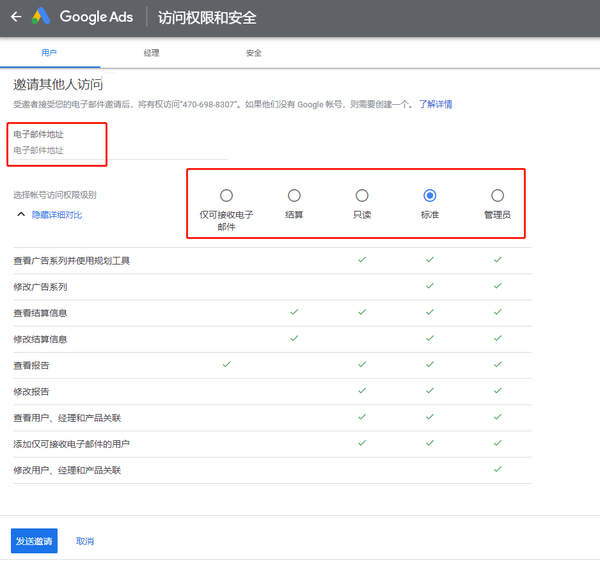This screenshot has height=561, width=600.
Task: Click the 取消 button
Action: point(85,541)
